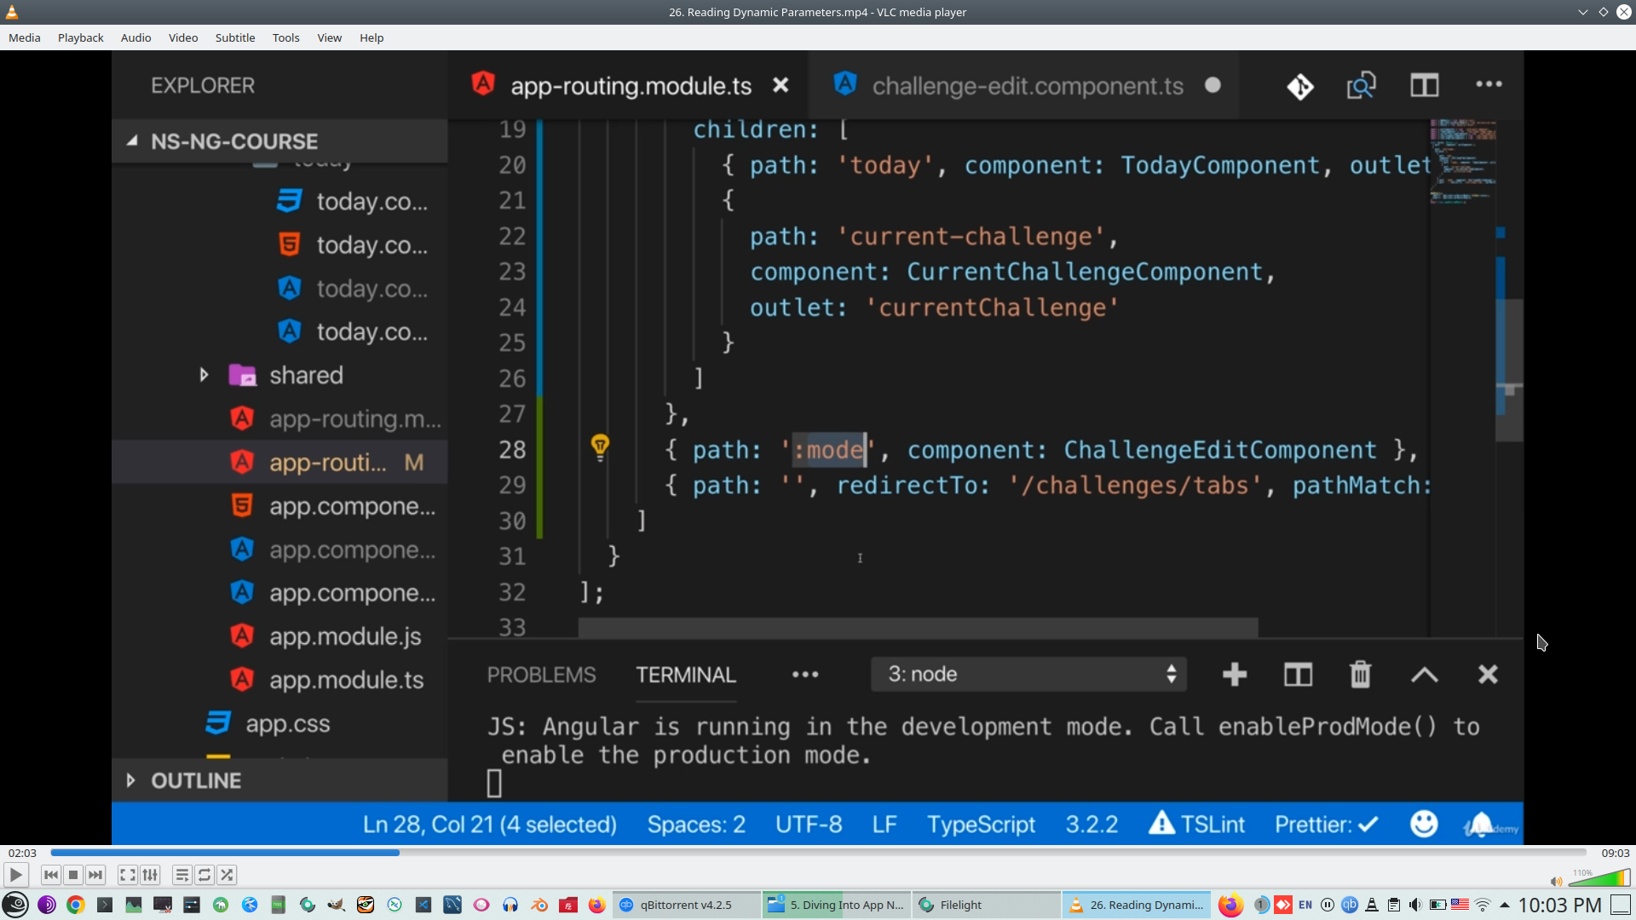
Task: Open the Playback menu
Action: coord(80,37)
